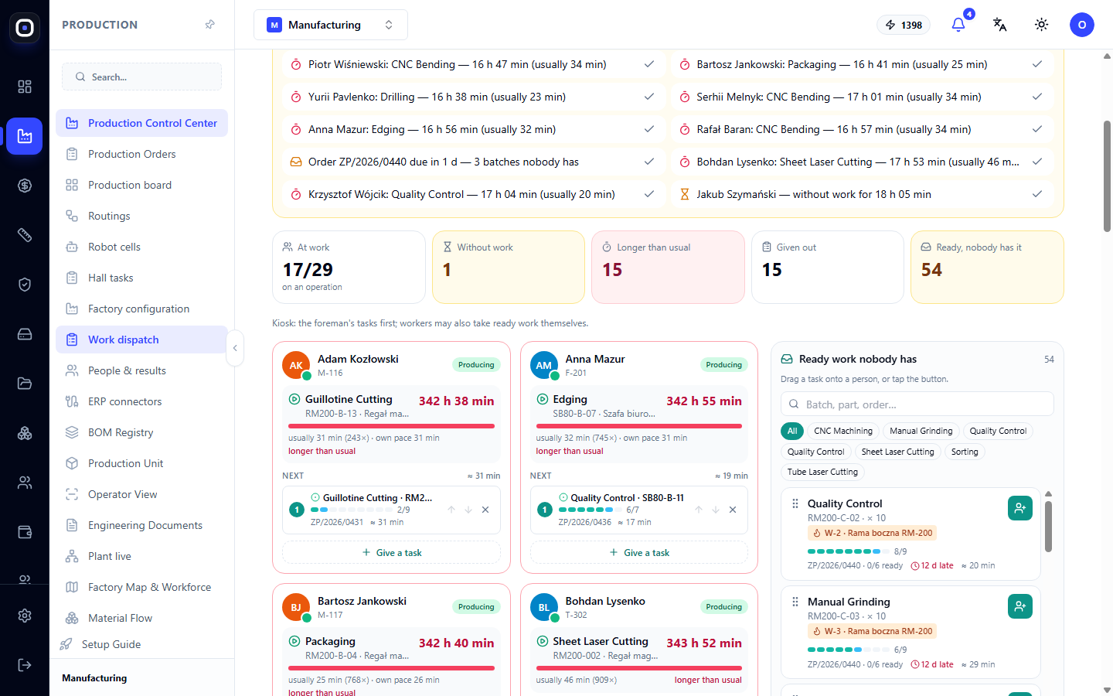Screen dimensions: 1113x696
Task: Give a task to Adam Kozłowski
Action: tap(391, 553)
